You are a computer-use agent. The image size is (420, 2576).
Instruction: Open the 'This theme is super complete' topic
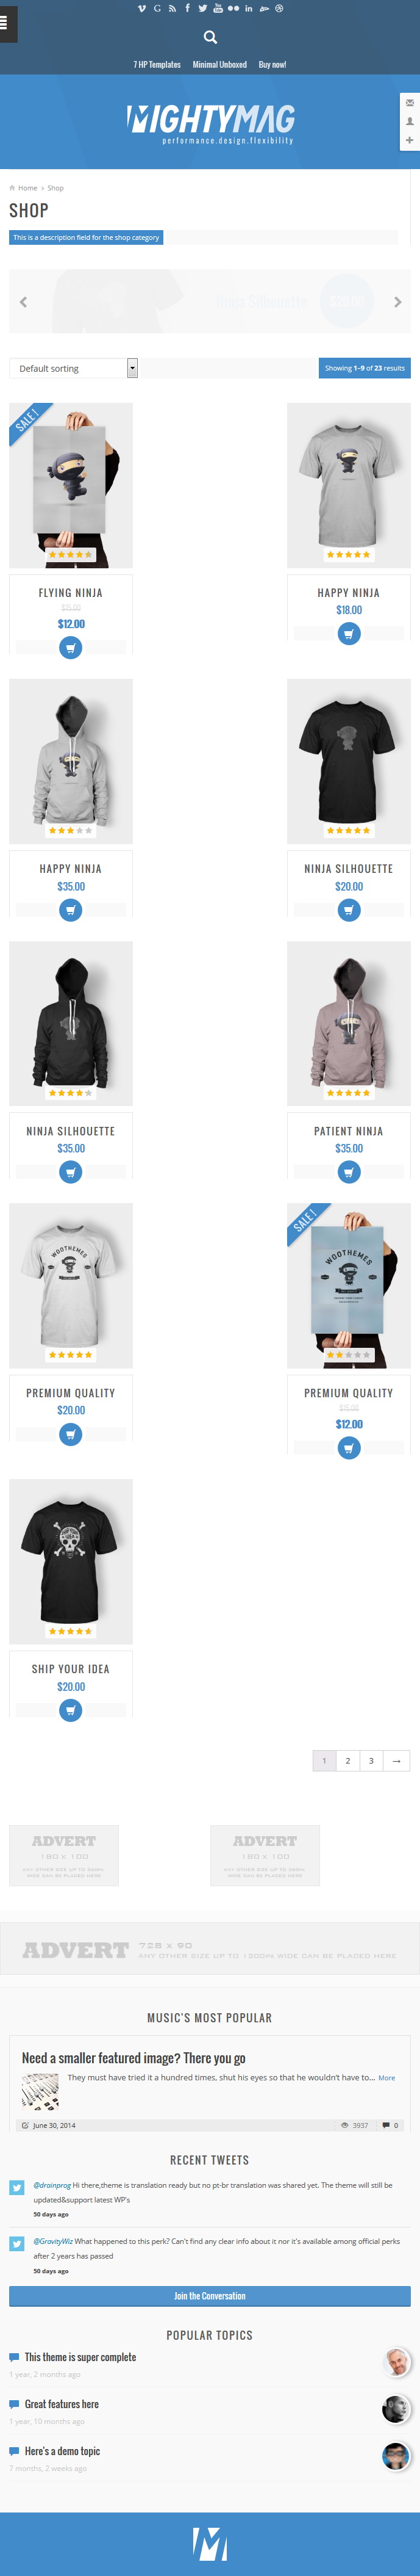point(80,2357)
